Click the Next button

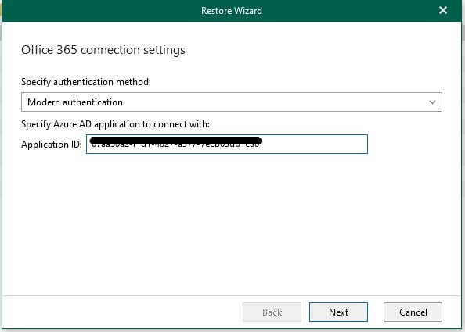click(338, 312)
